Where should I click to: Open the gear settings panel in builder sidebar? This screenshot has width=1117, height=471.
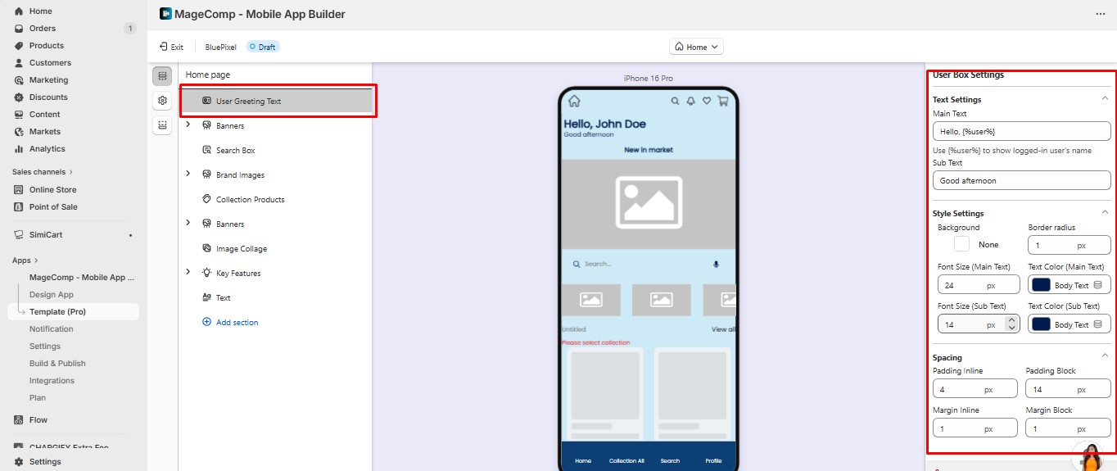click(162, 101)
